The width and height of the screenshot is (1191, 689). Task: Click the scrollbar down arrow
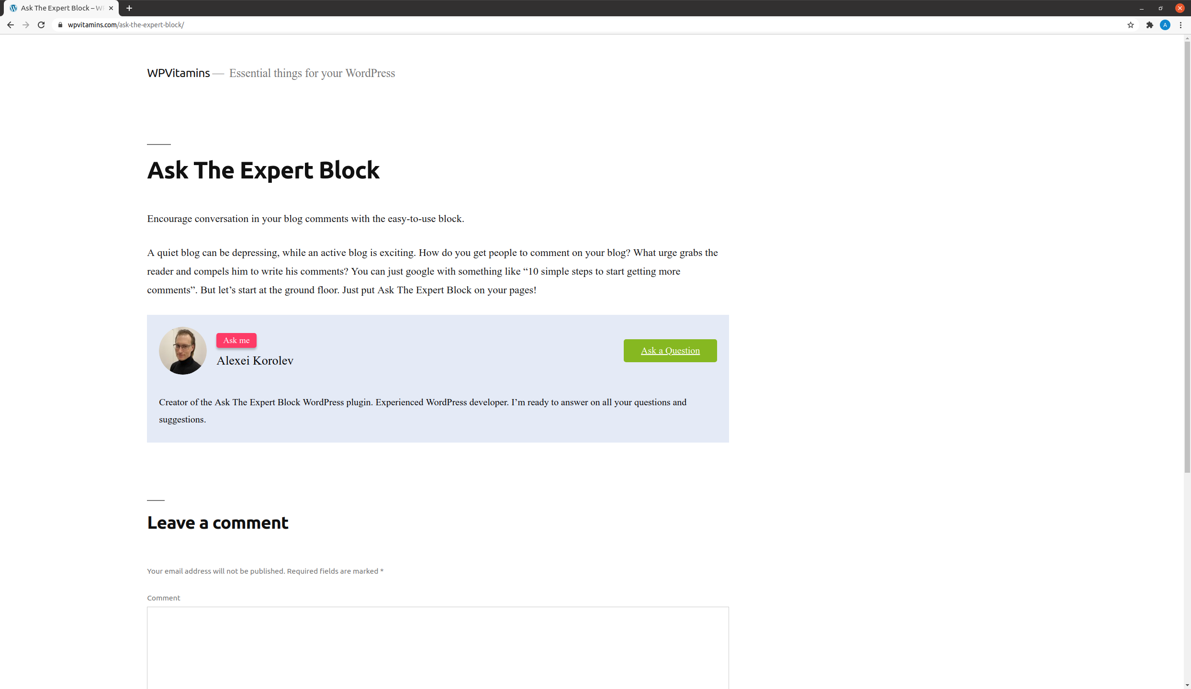coord(1187,685)
